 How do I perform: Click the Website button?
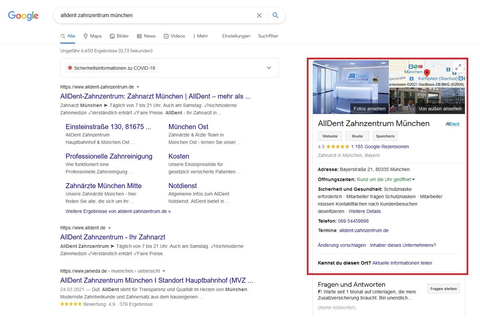330,136
